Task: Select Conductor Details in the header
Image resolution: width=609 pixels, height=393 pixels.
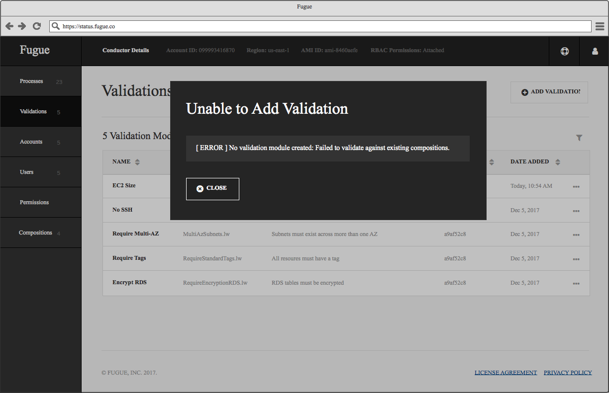Action: pos(125,50)
